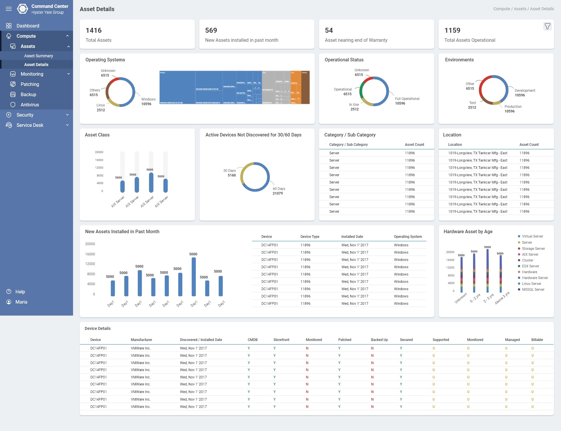Open the hamburger menu icon

tap(9, 9)
